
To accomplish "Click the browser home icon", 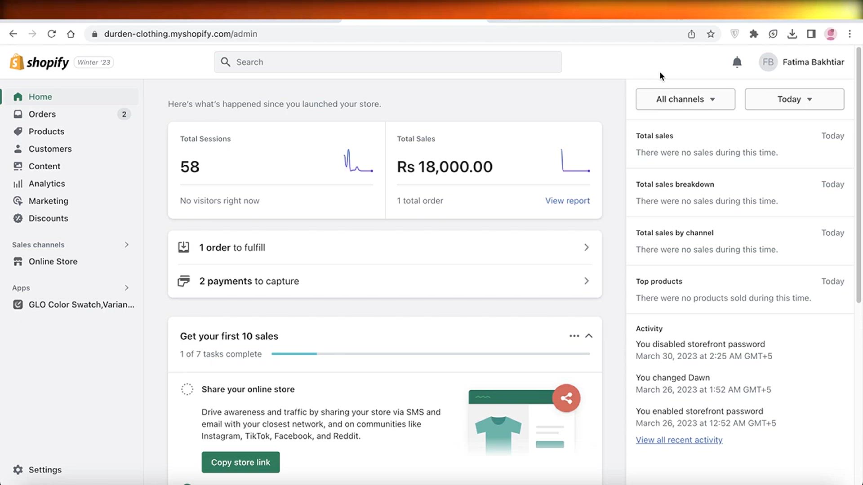I will click(71, 34).
